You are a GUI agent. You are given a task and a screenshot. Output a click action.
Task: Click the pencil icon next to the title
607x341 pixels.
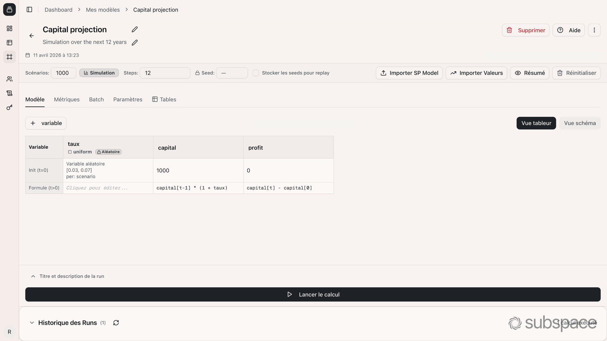click(135, 29)
